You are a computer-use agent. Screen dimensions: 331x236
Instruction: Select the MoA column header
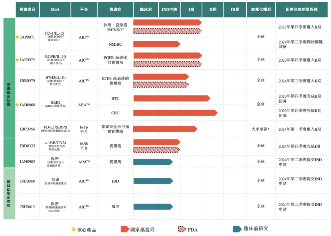coord(55,10)
